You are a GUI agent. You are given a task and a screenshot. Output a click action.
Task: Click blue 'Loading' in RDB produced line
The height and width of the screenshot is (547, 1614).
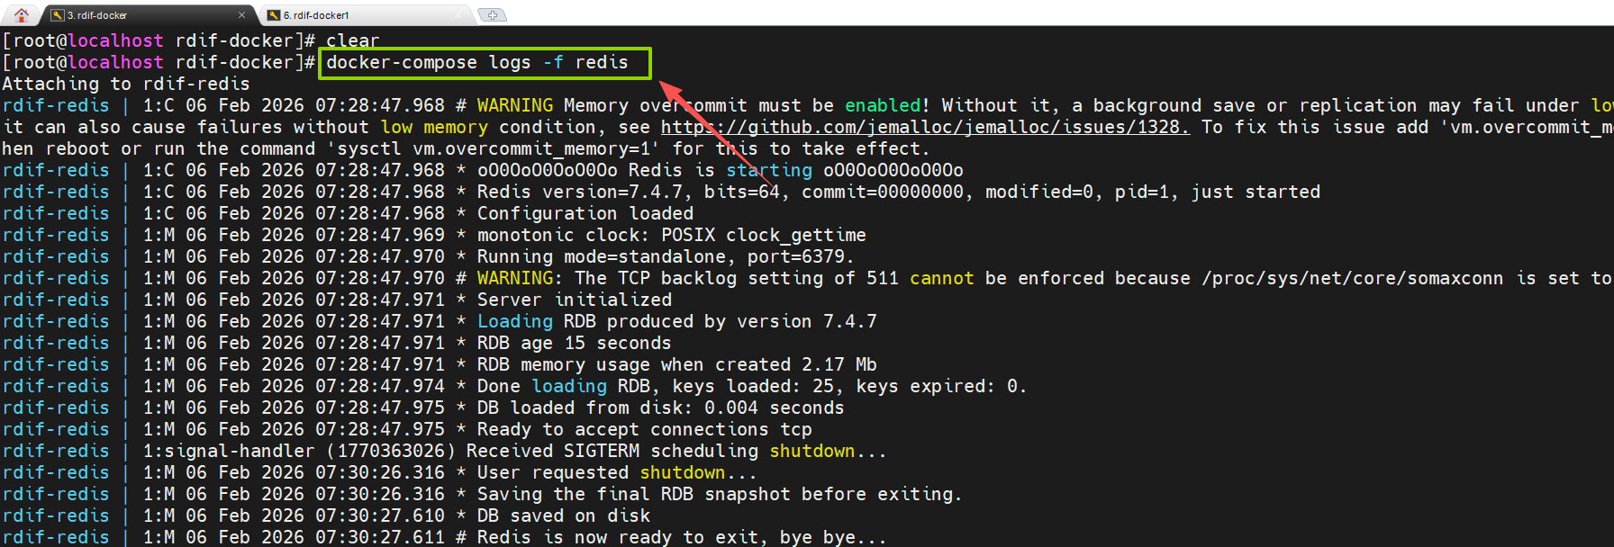pos(514,321)
